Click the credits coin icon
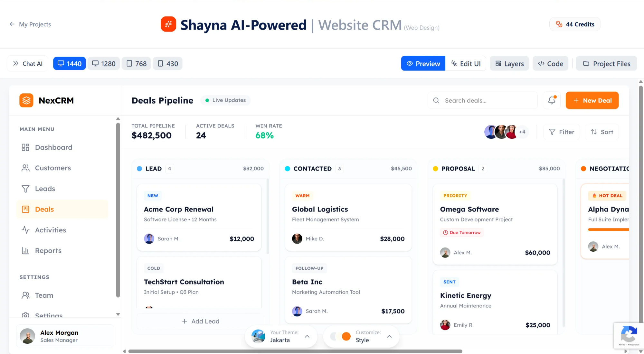Viewport: 644px width, 354px height. tap(559, 24)
